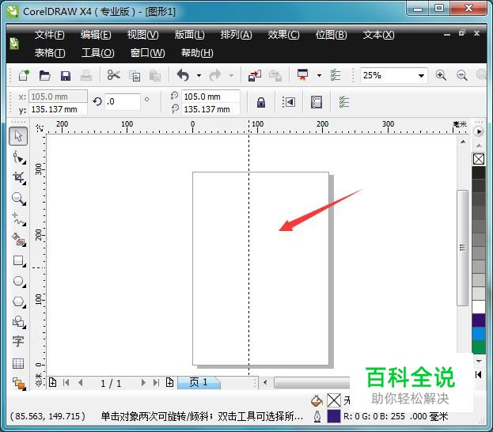The width and height of the screenshot is (493, 432).
Task: Redo the last undone action
Action: (x=215, y=75)
